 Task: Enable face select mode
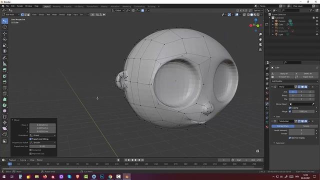click(x=28, y=14)
